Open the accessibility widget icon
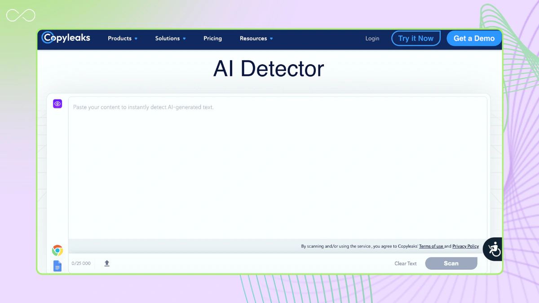Image resolution: width=539 pixels, height=303 pixels. 493,249
